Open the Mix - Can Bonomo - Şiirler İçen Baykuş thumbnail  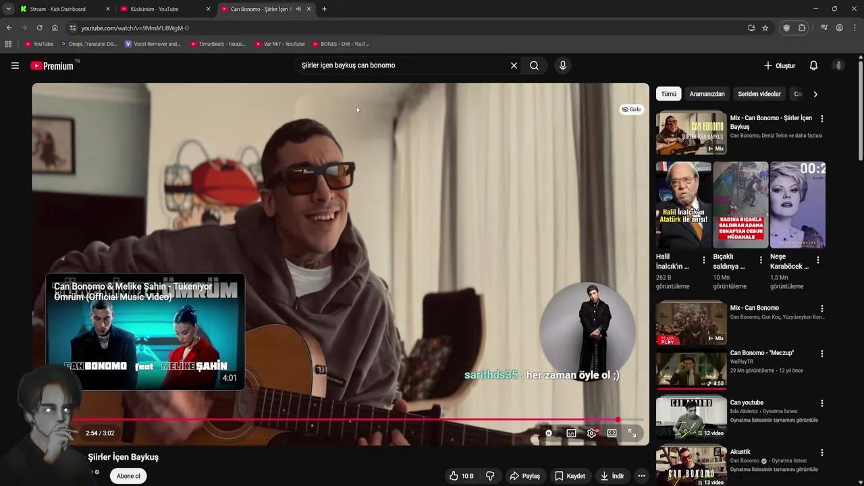[x=691, y=133]
